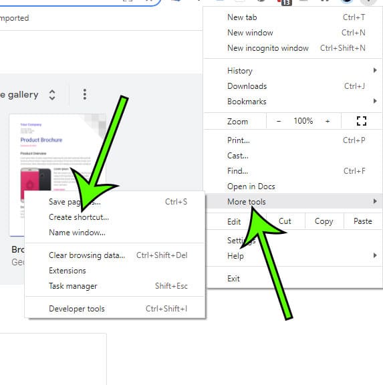Expand the Bookmarks submenu
This screenshot has height=385, width=383.
pyautogui.click(x=292, y=102)
